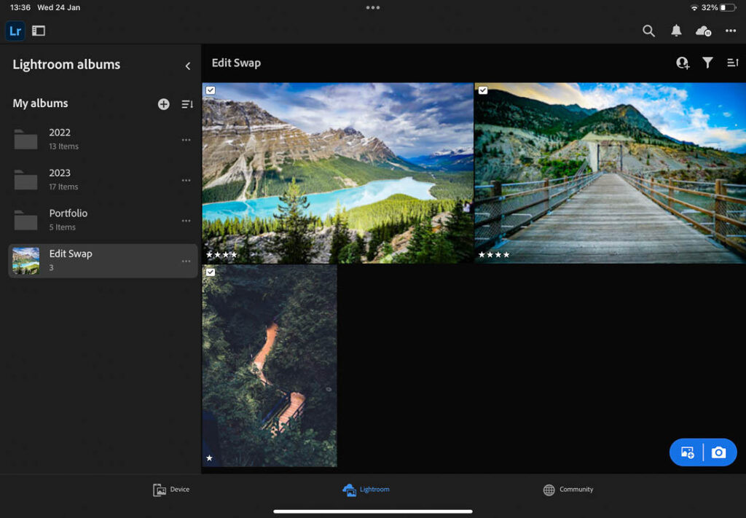Add a new album with plus icon

coord(164,104)
